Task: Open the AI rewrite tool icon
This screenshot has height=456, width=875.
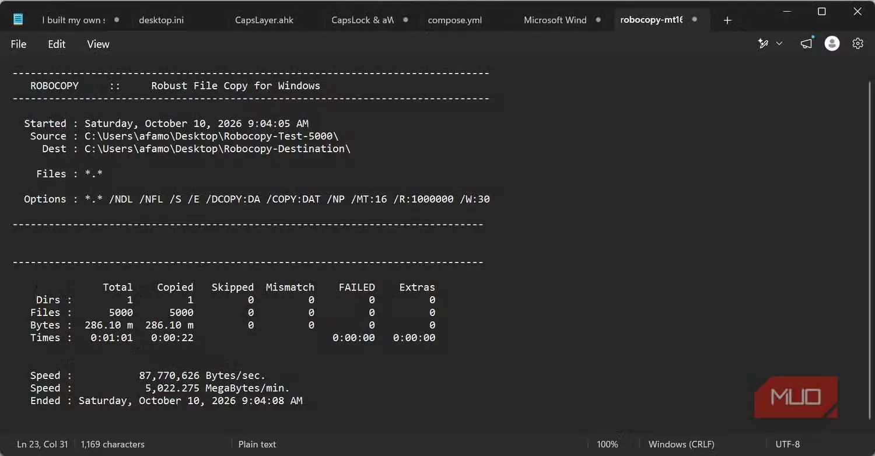Action: tap(763, 44)
